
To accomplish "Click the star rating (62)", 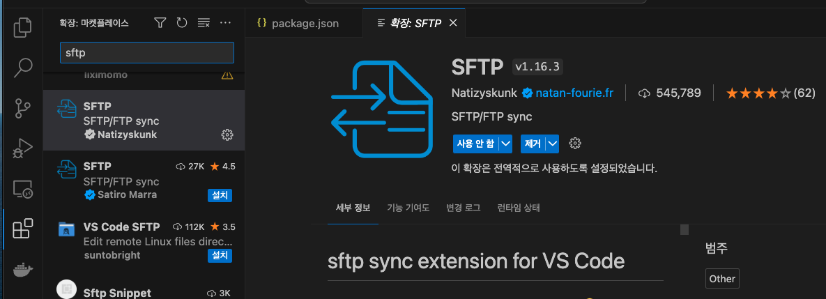I will tap(770, 93).
